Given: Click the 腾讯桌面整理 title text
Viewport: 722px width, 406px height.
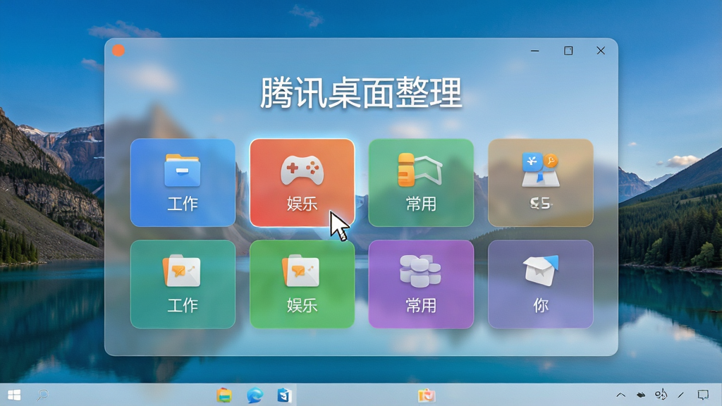Looking at the screenshot, I should coord(361,93).
